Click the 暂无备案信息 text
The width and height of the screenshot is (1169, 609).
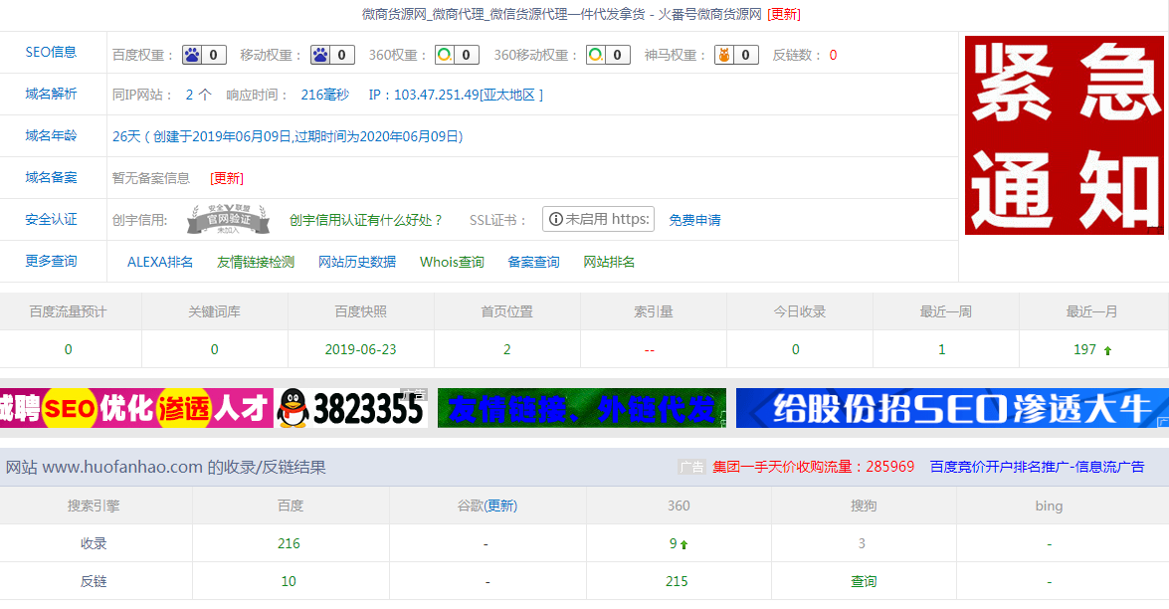tap(151, 178)
